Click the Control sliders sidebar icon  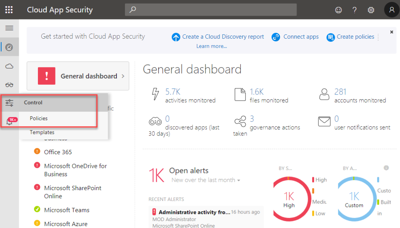pos(9,103)
